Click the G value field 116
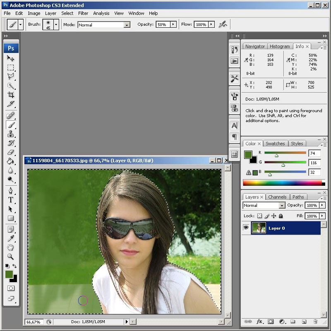This screenshot has height=331, width=331. pyautogui.click(x=314, y=163)
